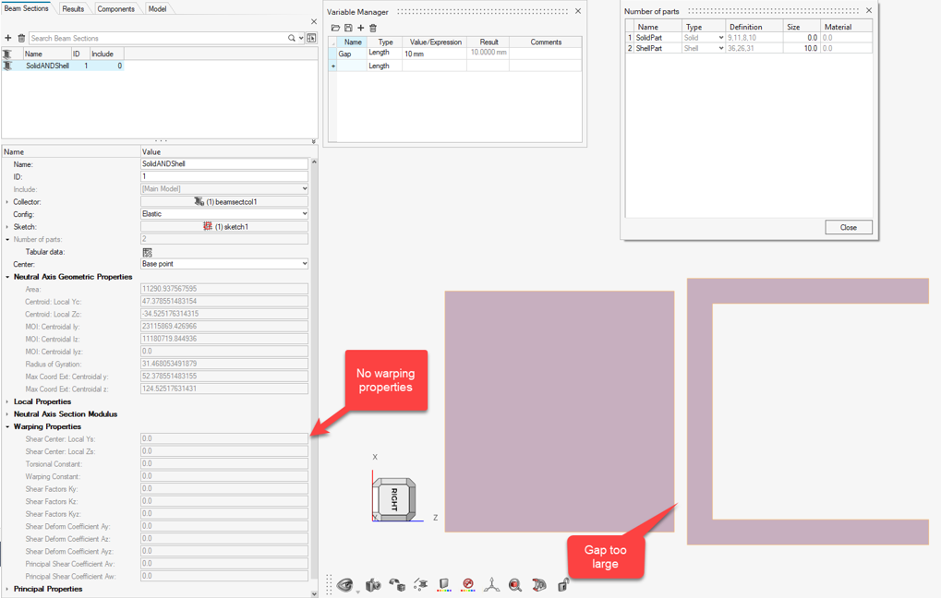Switch to the Results tab
The image size is (941, 598).
click(x=73, y=8)
